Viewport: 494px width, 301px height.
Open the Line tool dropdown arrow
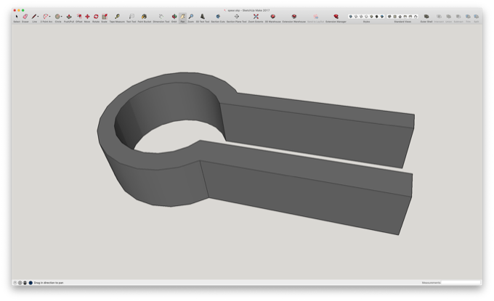pyautogui.click(x=38, y=17)
